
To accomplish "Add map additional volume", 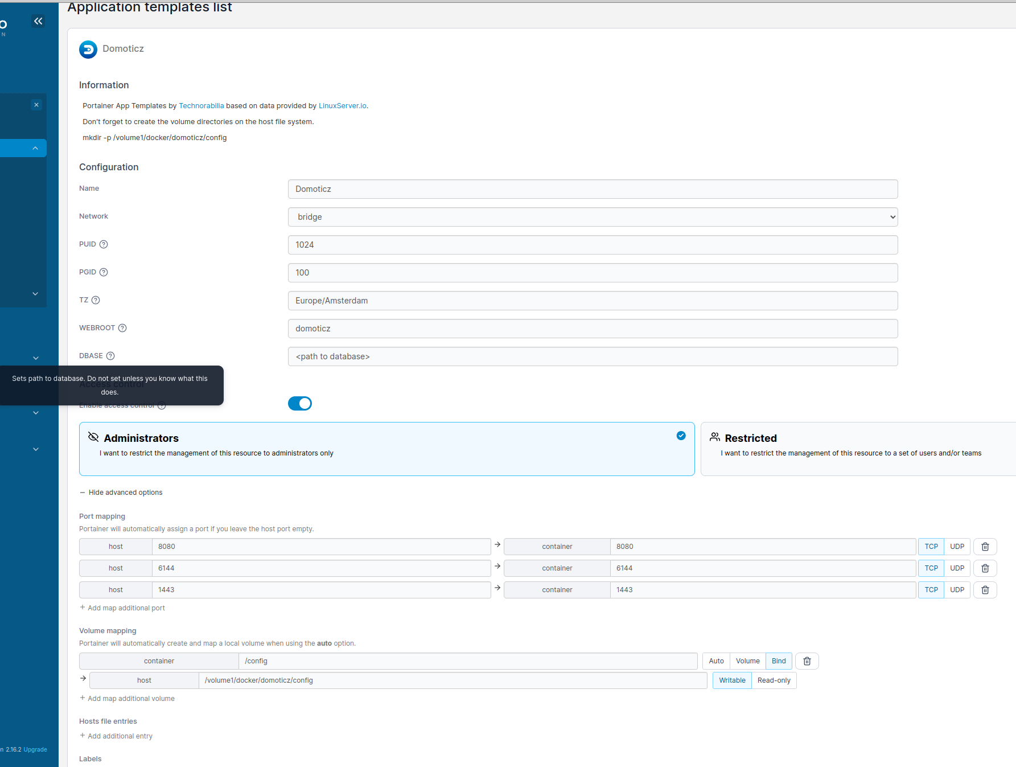I will click(127, 699).
